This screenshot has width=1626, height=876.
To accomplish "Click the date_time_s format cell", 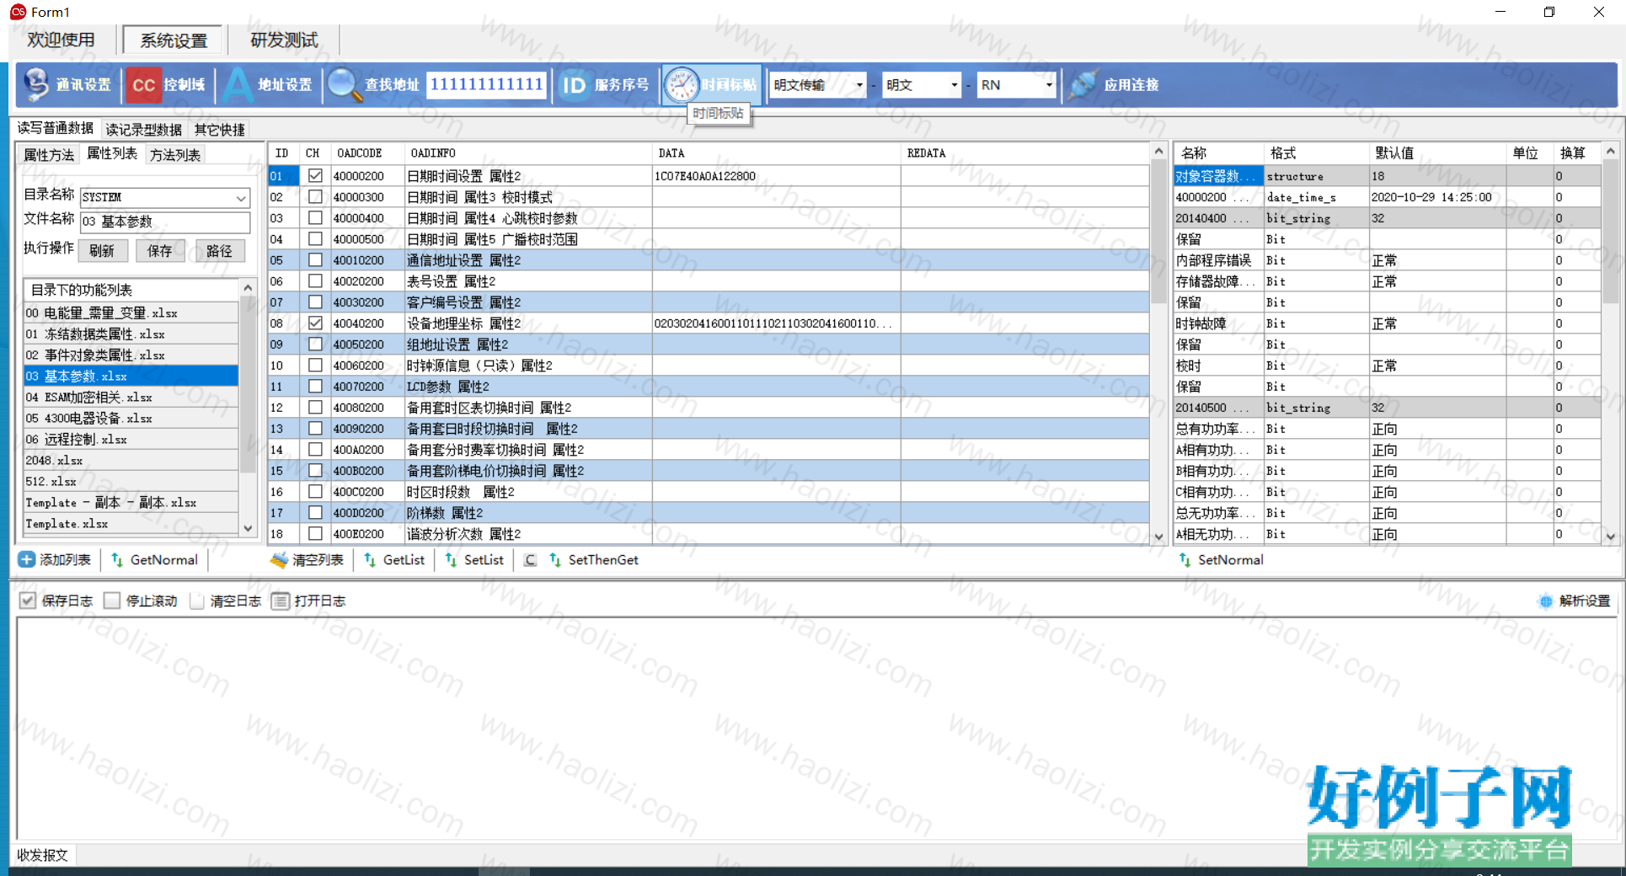I will pos(1317,197).
